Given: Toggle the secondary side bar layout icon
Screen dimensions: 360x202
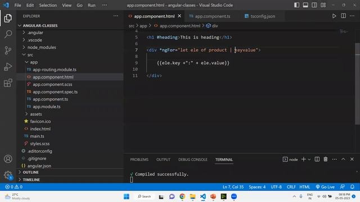Looking at the screenshot, I should click(314, 5).
